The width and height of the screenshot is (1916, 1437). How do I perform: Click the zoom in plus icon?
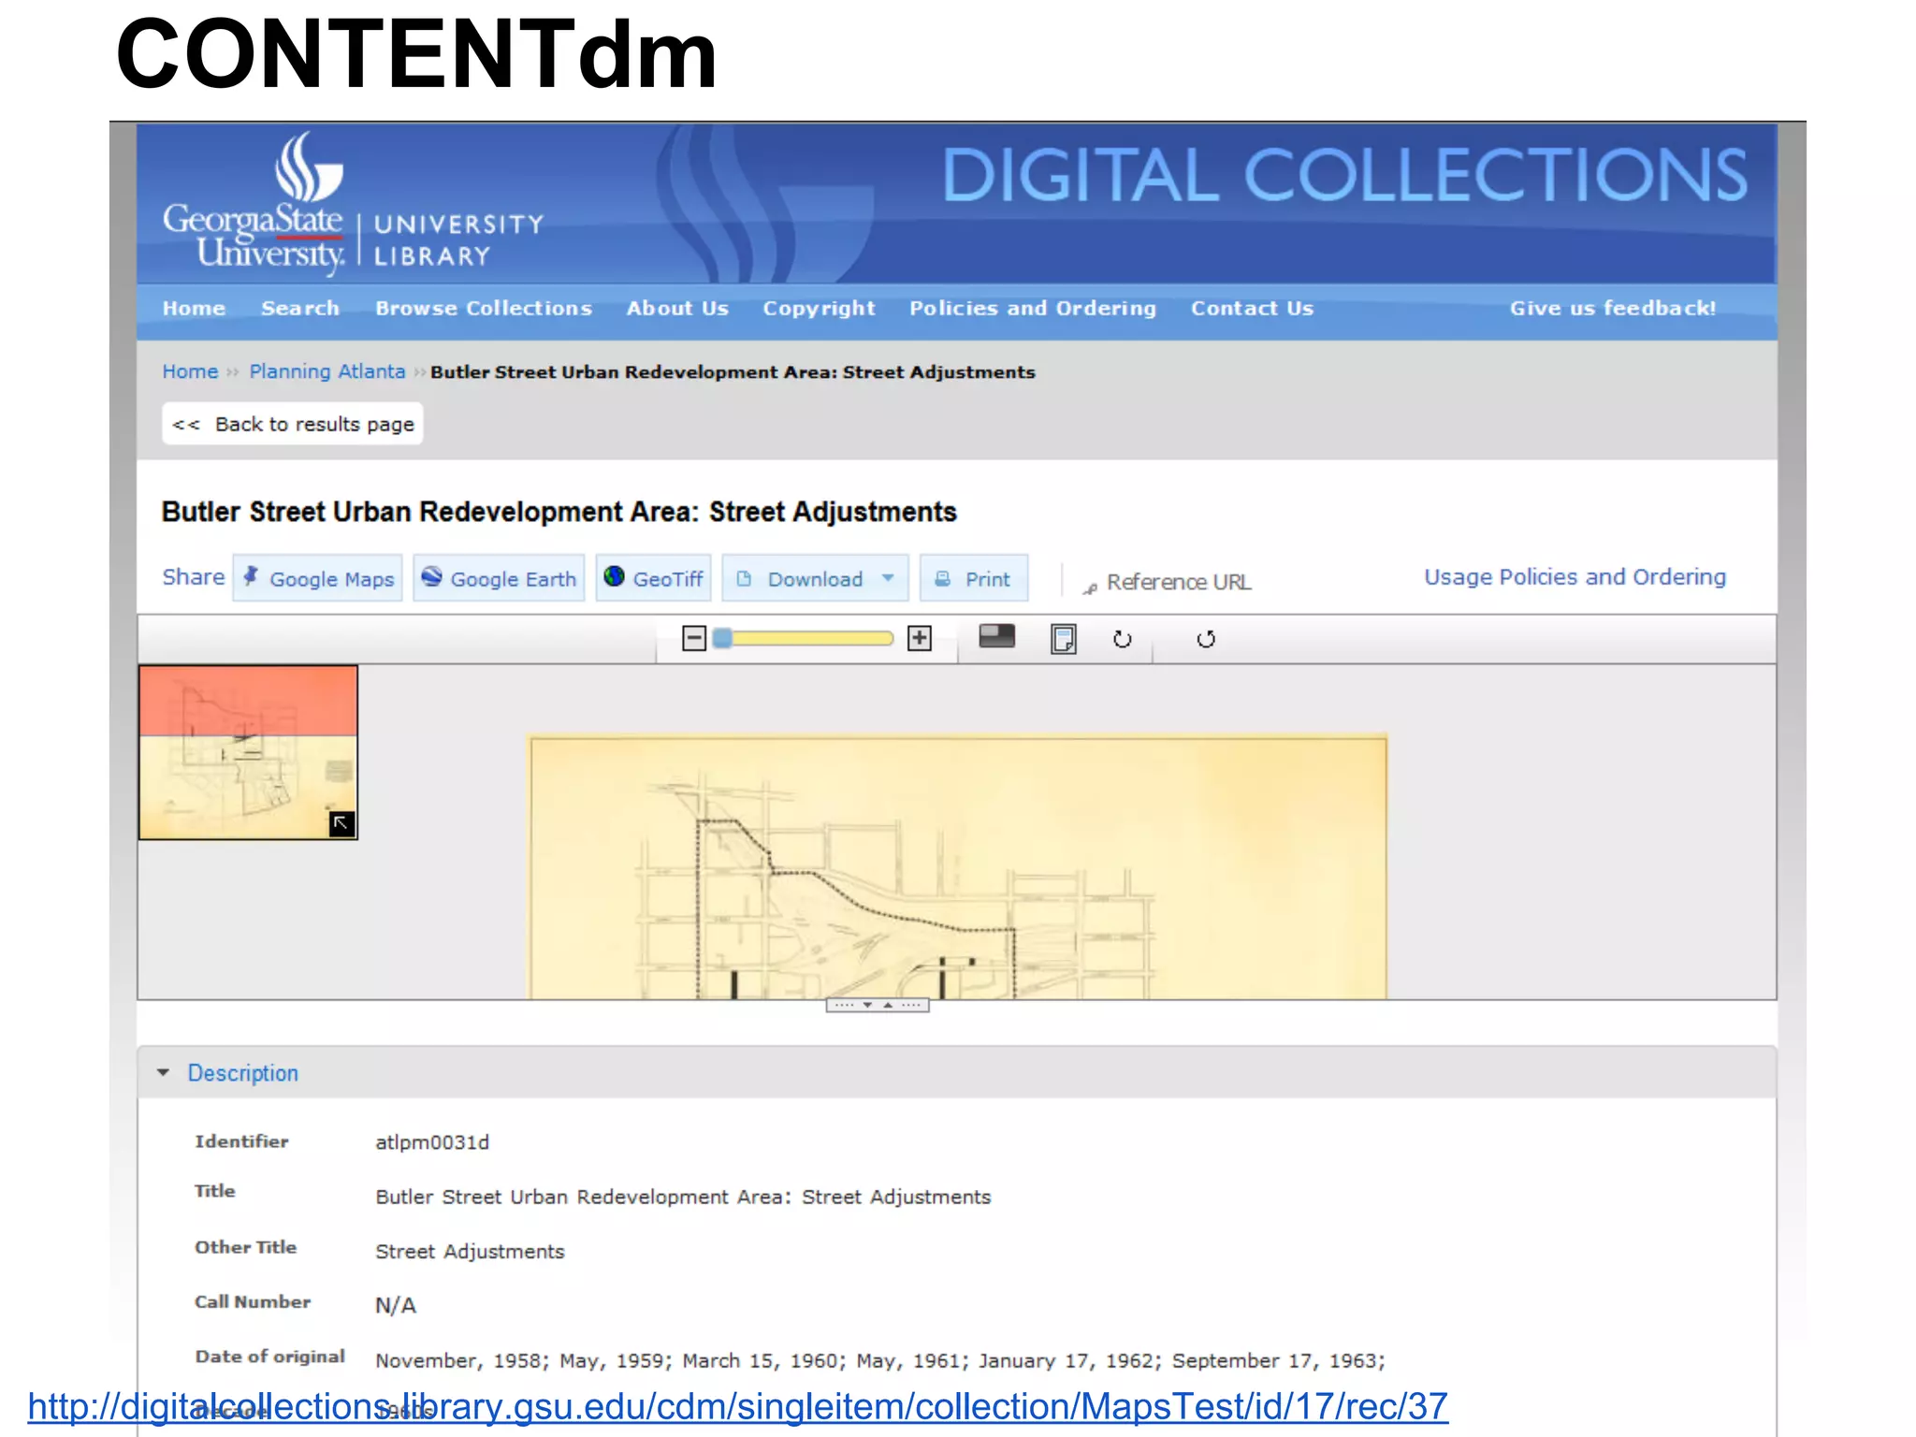pos(920,639)
